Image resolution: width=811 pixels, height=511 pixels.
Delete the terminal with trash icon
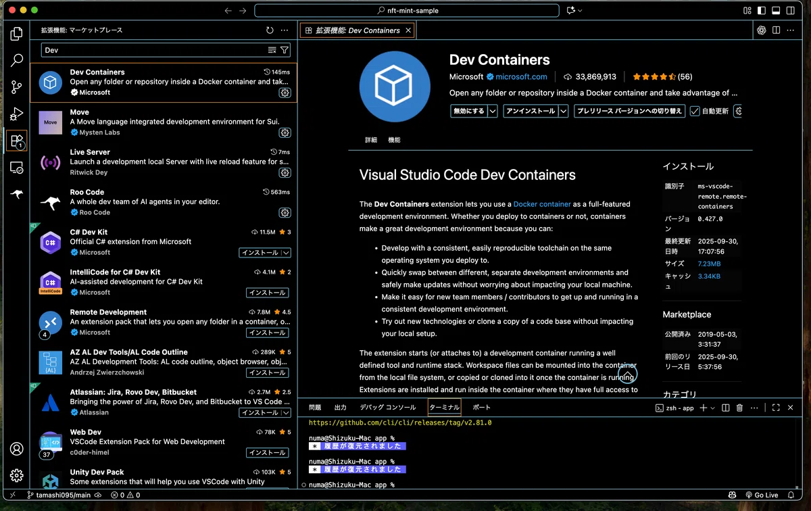coord(739,408)
